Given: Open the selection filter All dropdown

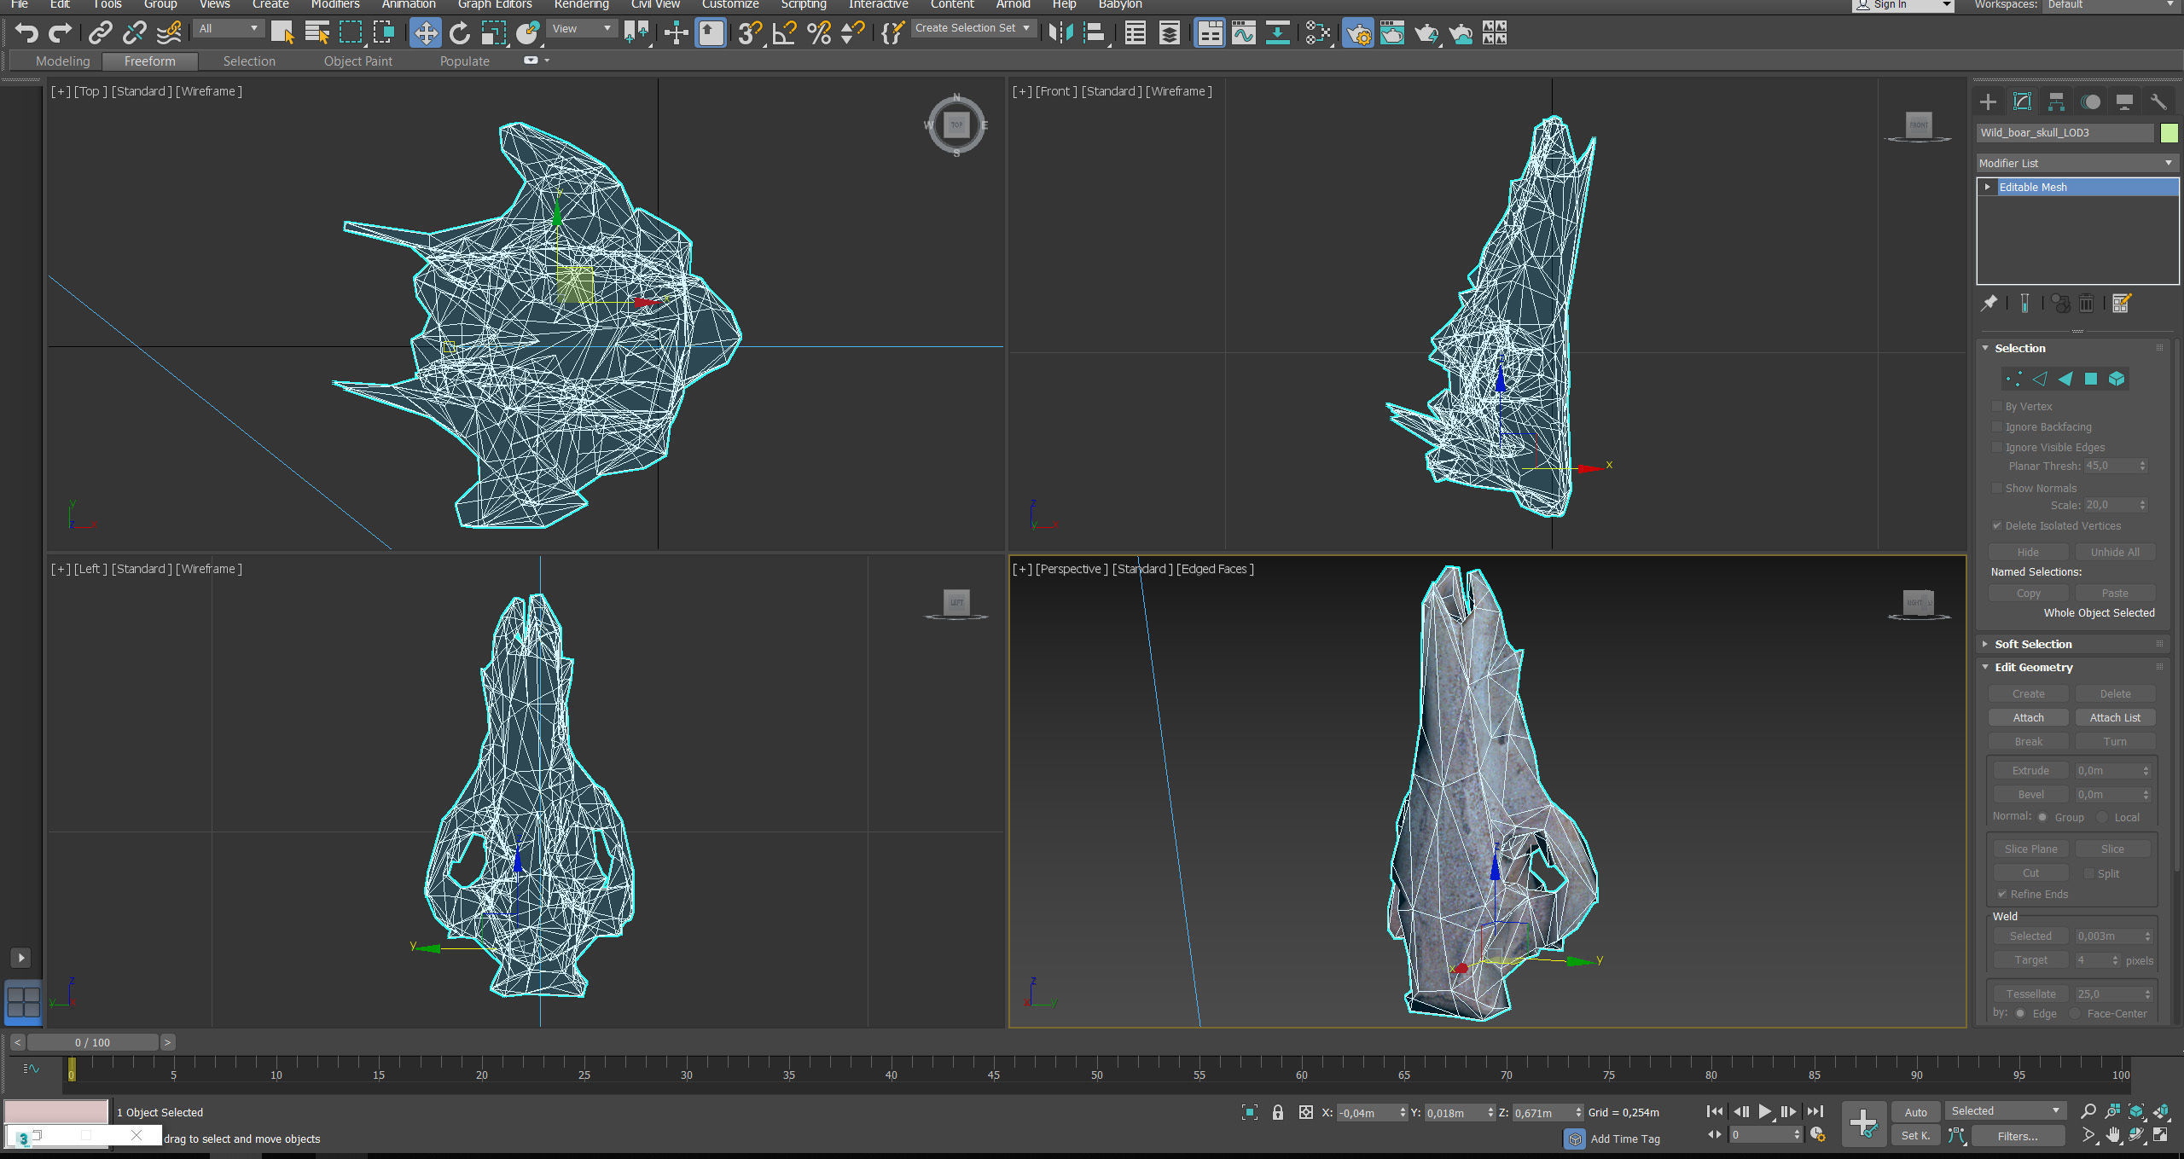Looking at the screenshot, I should coord(227,28).
